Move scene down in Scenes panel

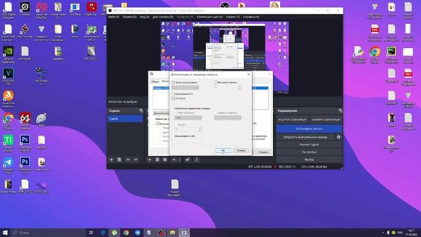136,159
